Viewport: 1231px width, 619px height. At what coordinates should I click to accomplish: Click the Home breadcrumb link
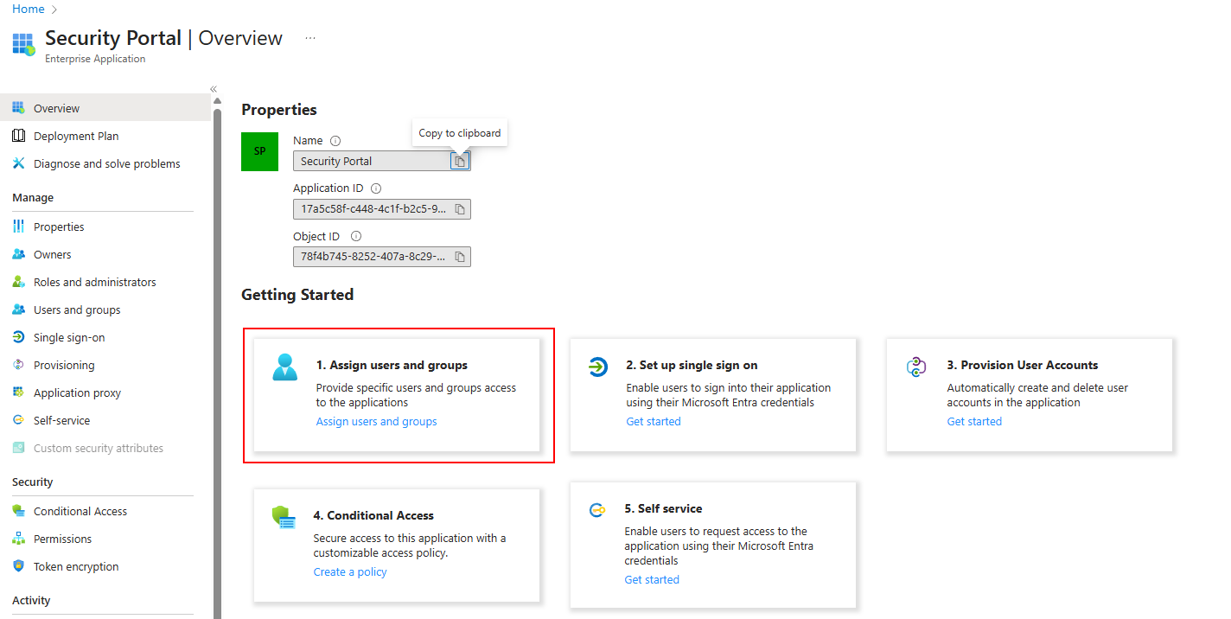[x=29, y=9]
